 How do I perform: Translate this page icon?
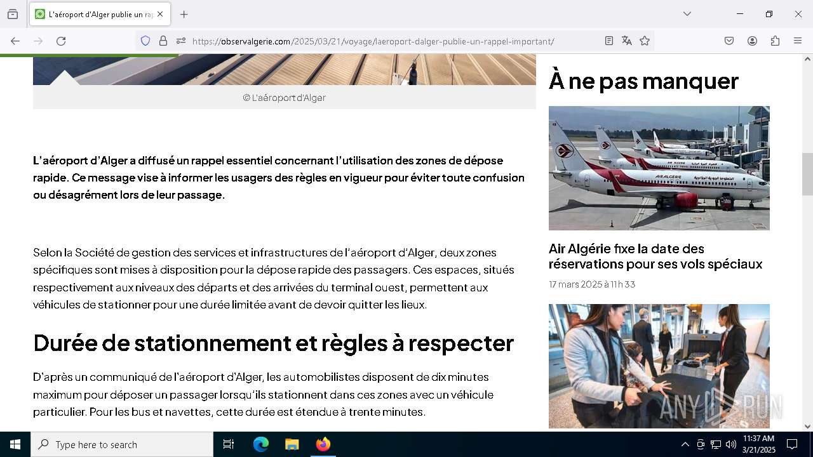[x=627, y=41]
